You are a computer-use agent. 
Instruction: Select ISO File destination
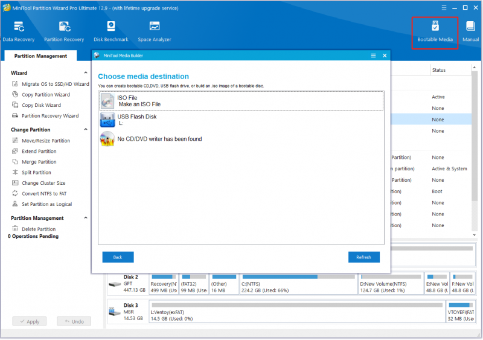tap(241, 101)
